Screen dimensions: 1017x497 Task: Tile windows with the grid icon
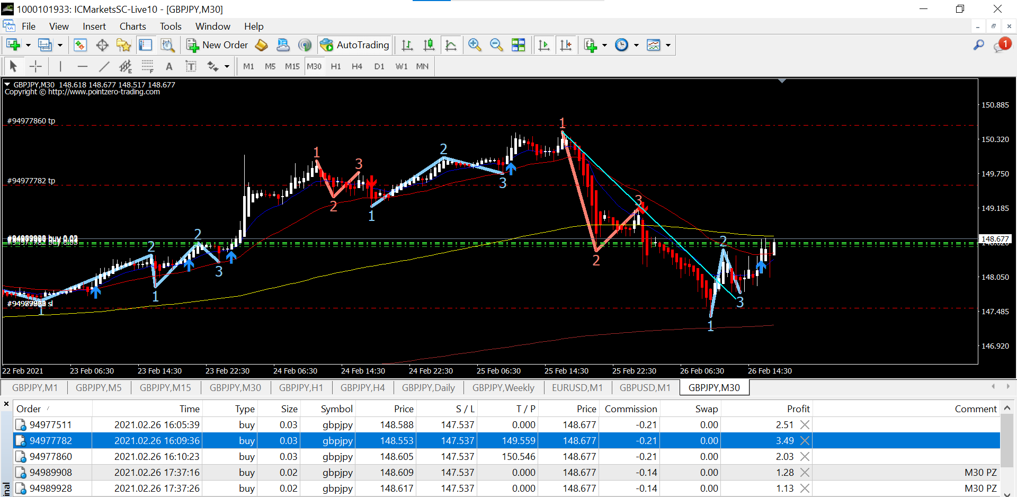click(518, 45)
